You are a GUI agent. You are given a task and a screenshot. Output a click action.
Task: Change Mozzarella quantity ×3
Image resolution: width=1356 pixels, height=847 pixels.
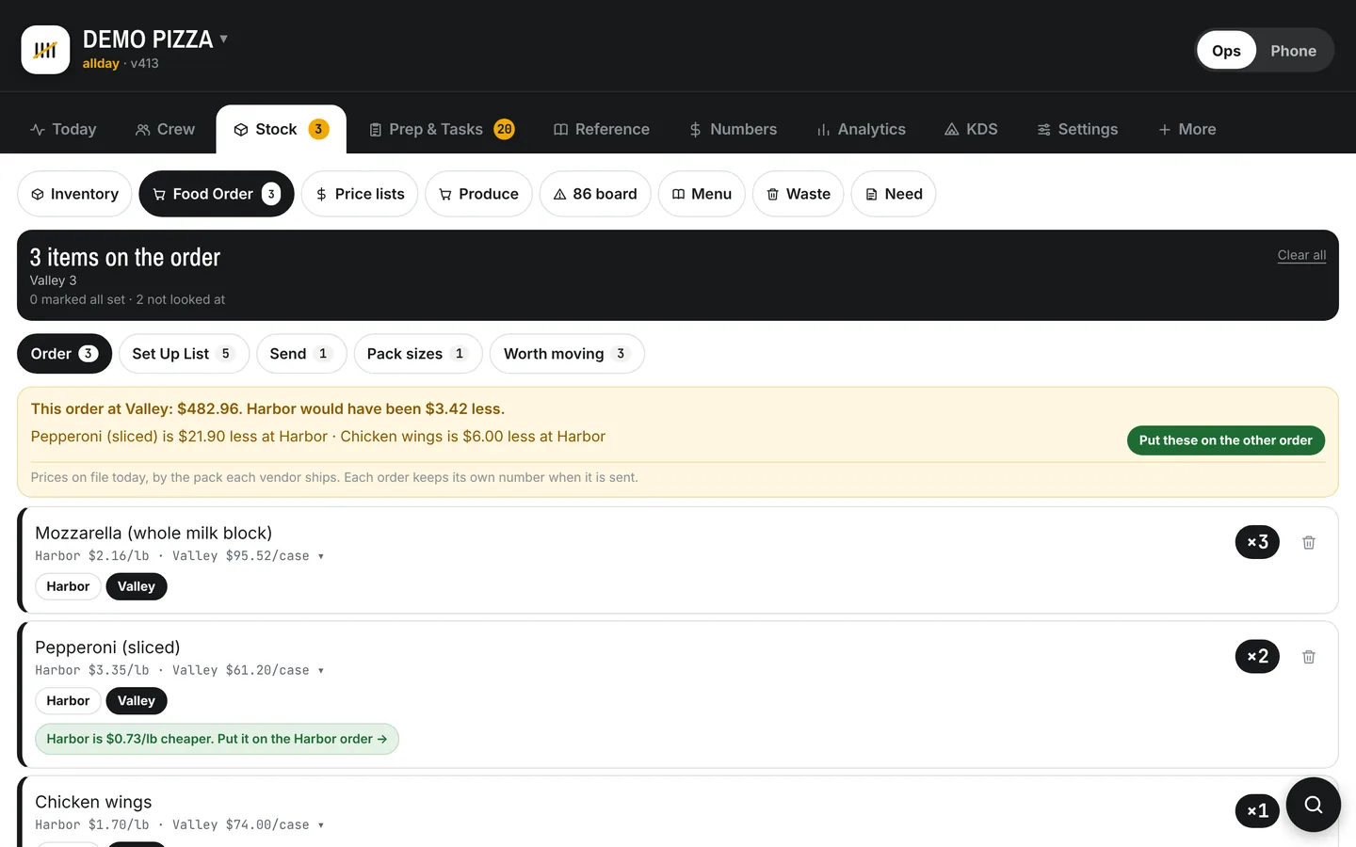(1257, 542)
